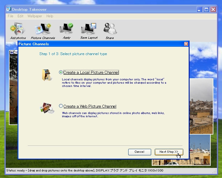The height and width of the screenshot is (178, 222).
Task: Click the Step 1 of 3 heading text
Action: 73,54
